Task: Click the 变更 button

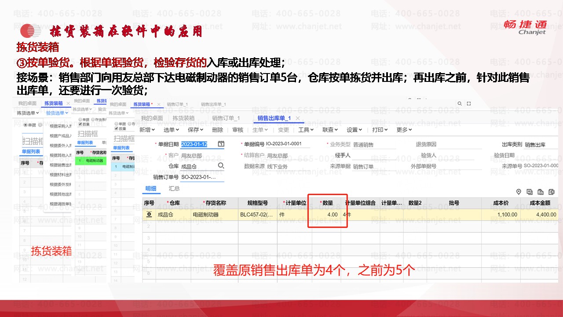Action: click(284, 130)
